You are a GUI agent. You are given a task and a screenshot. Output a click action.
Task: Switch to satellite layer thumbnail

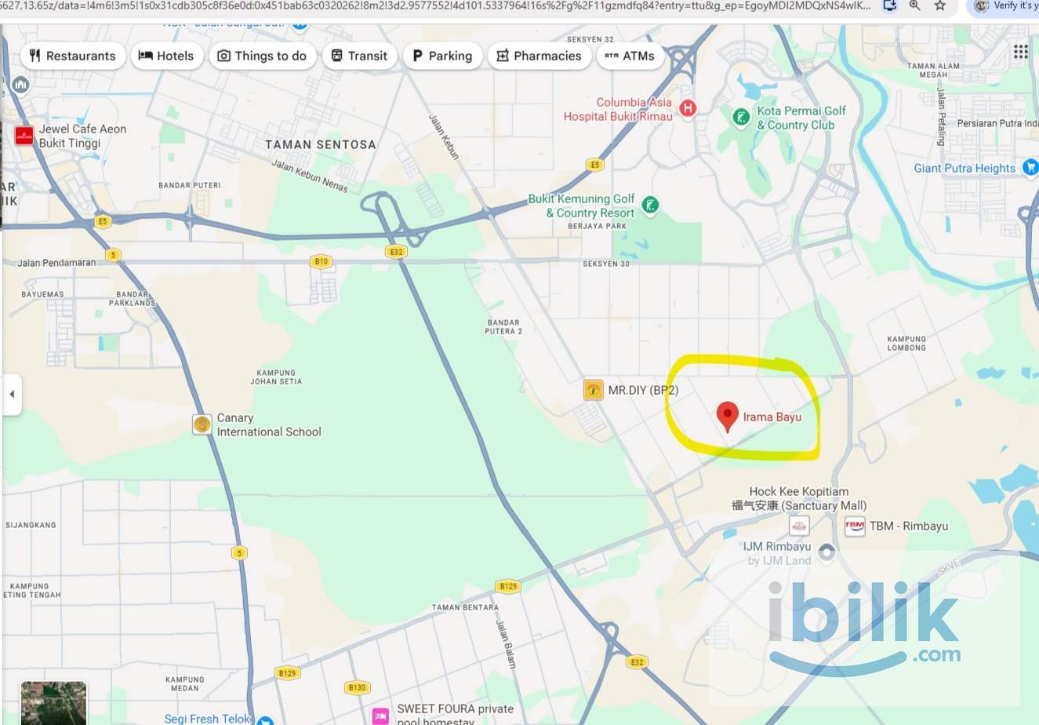pos(53,703)
